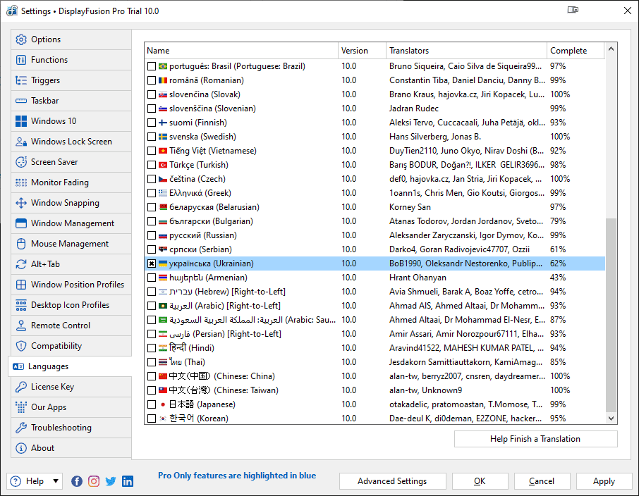Click the Alt+Tab cycle arrows icon
The image size is (639, 496).
coord(20,264)
